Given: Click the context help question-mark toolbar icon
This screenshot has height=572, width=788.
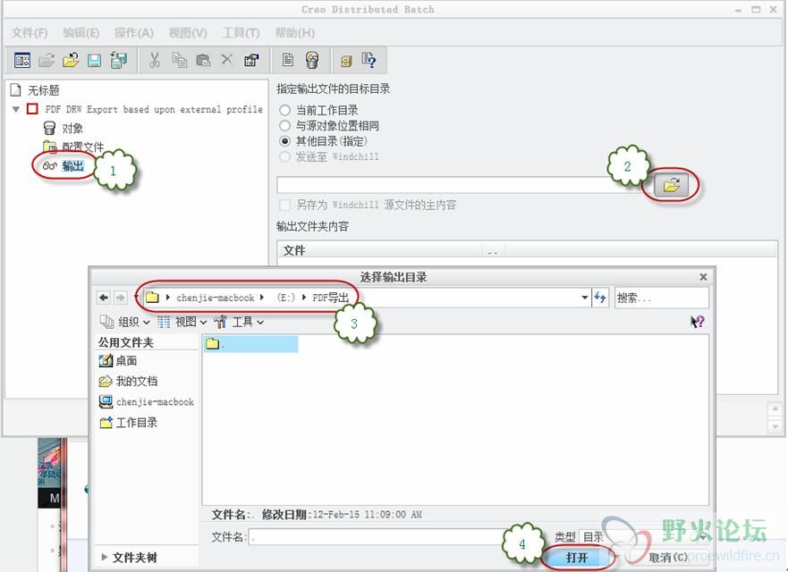Looking at the screenshot, I should coord(369,60).
